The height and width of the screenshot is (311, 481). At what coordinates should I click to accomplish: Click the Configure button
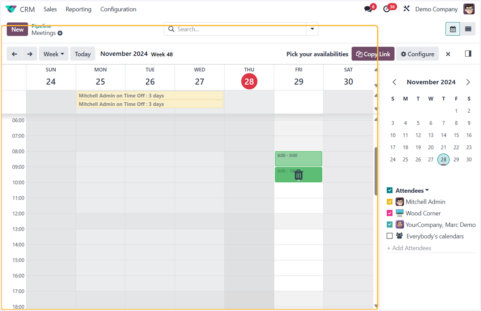point(418,54)
